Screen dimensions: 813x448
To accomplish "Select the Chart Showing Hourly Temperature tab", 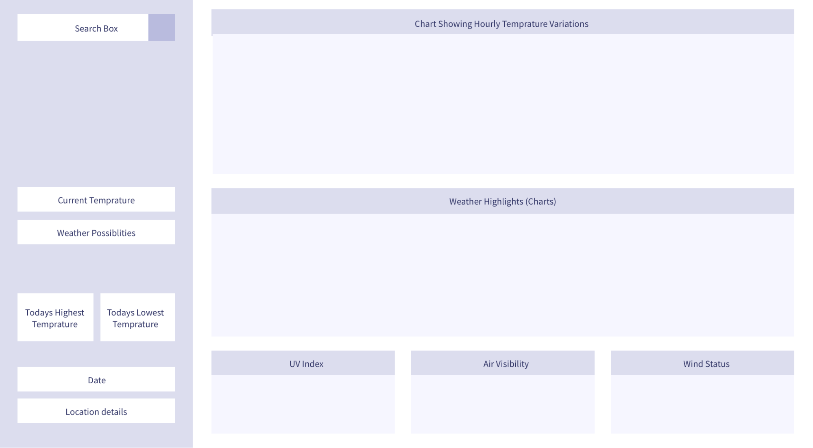I will (501, 23).
